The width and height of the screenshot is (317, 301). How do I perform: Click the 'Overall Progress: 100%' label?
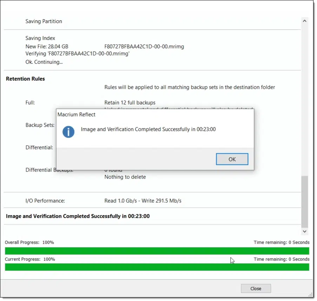(x=29, y=242)
